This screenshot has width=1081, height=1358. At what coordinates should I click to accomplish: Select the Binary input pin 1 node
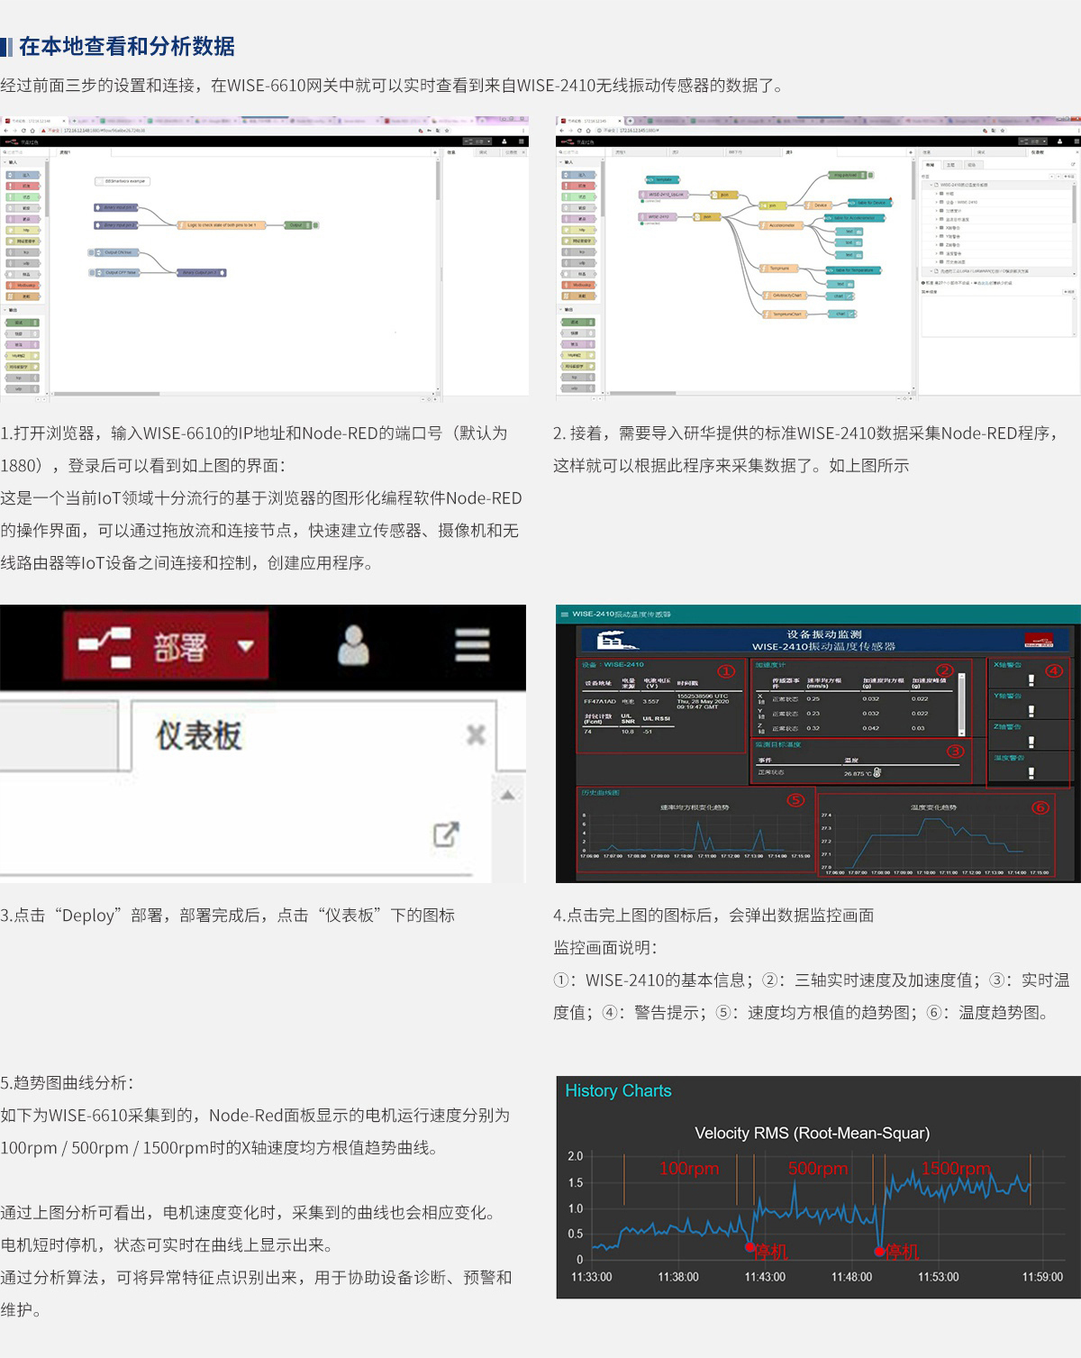[115, 207]
